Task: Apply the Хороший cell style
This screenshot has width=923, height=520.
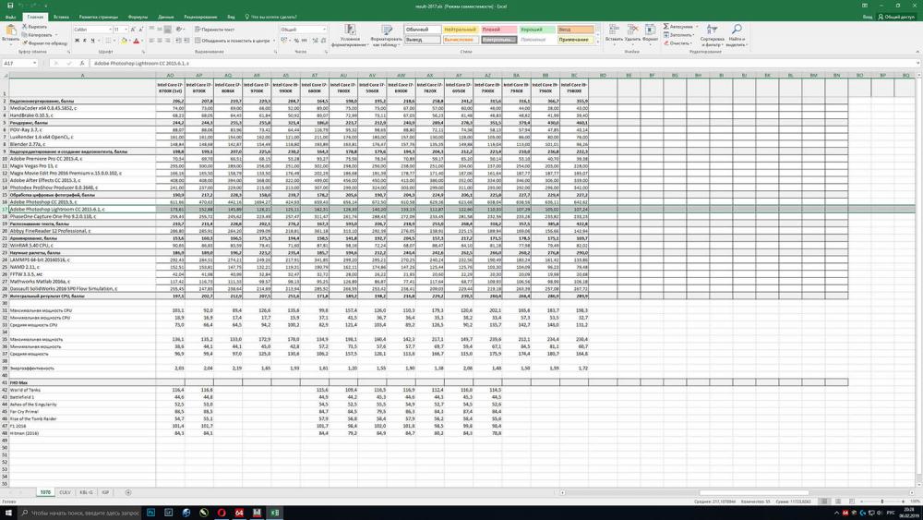Action: click(537, 30)
